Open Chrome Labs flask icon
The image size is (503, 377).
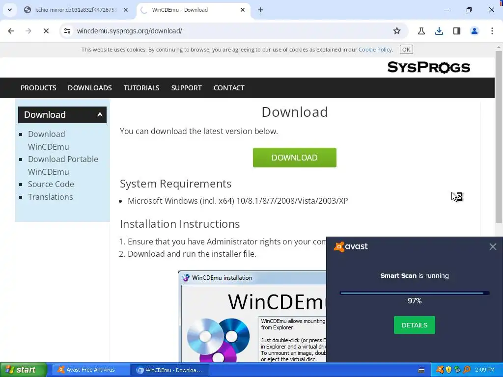tap(421, 31)
